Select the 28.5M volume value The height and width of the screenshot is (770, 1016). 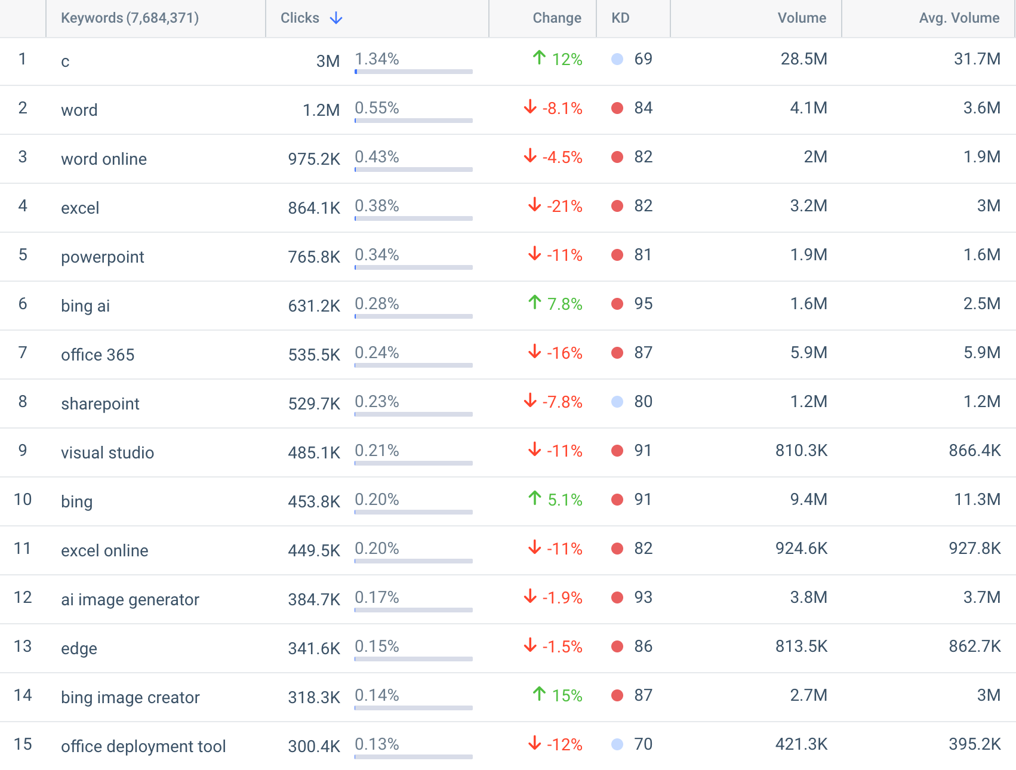[x=803, y=58]
